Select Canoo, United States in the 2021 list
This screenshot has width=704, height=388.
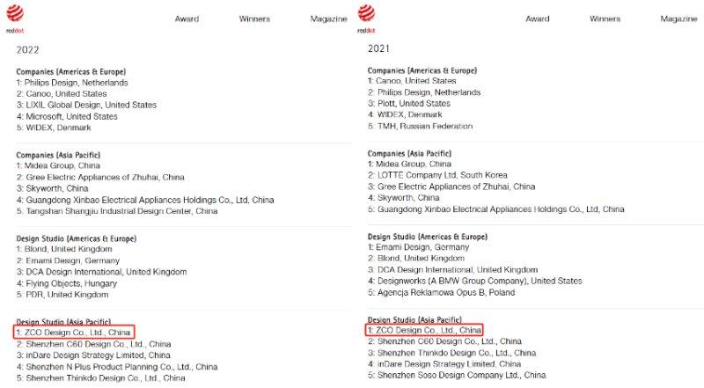click(x=412, y=81)
